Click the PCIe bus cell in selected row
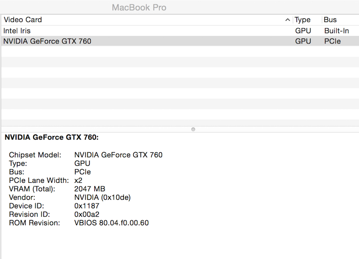 coord(332,41)
